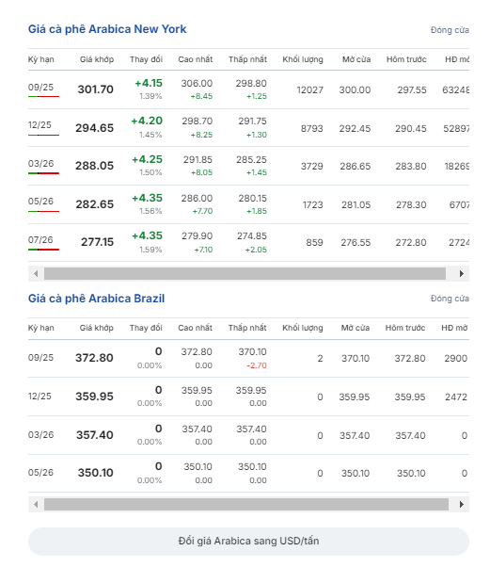The image size is (490, 567).
Task: Click the +4.25 change value
Action: 147,159
